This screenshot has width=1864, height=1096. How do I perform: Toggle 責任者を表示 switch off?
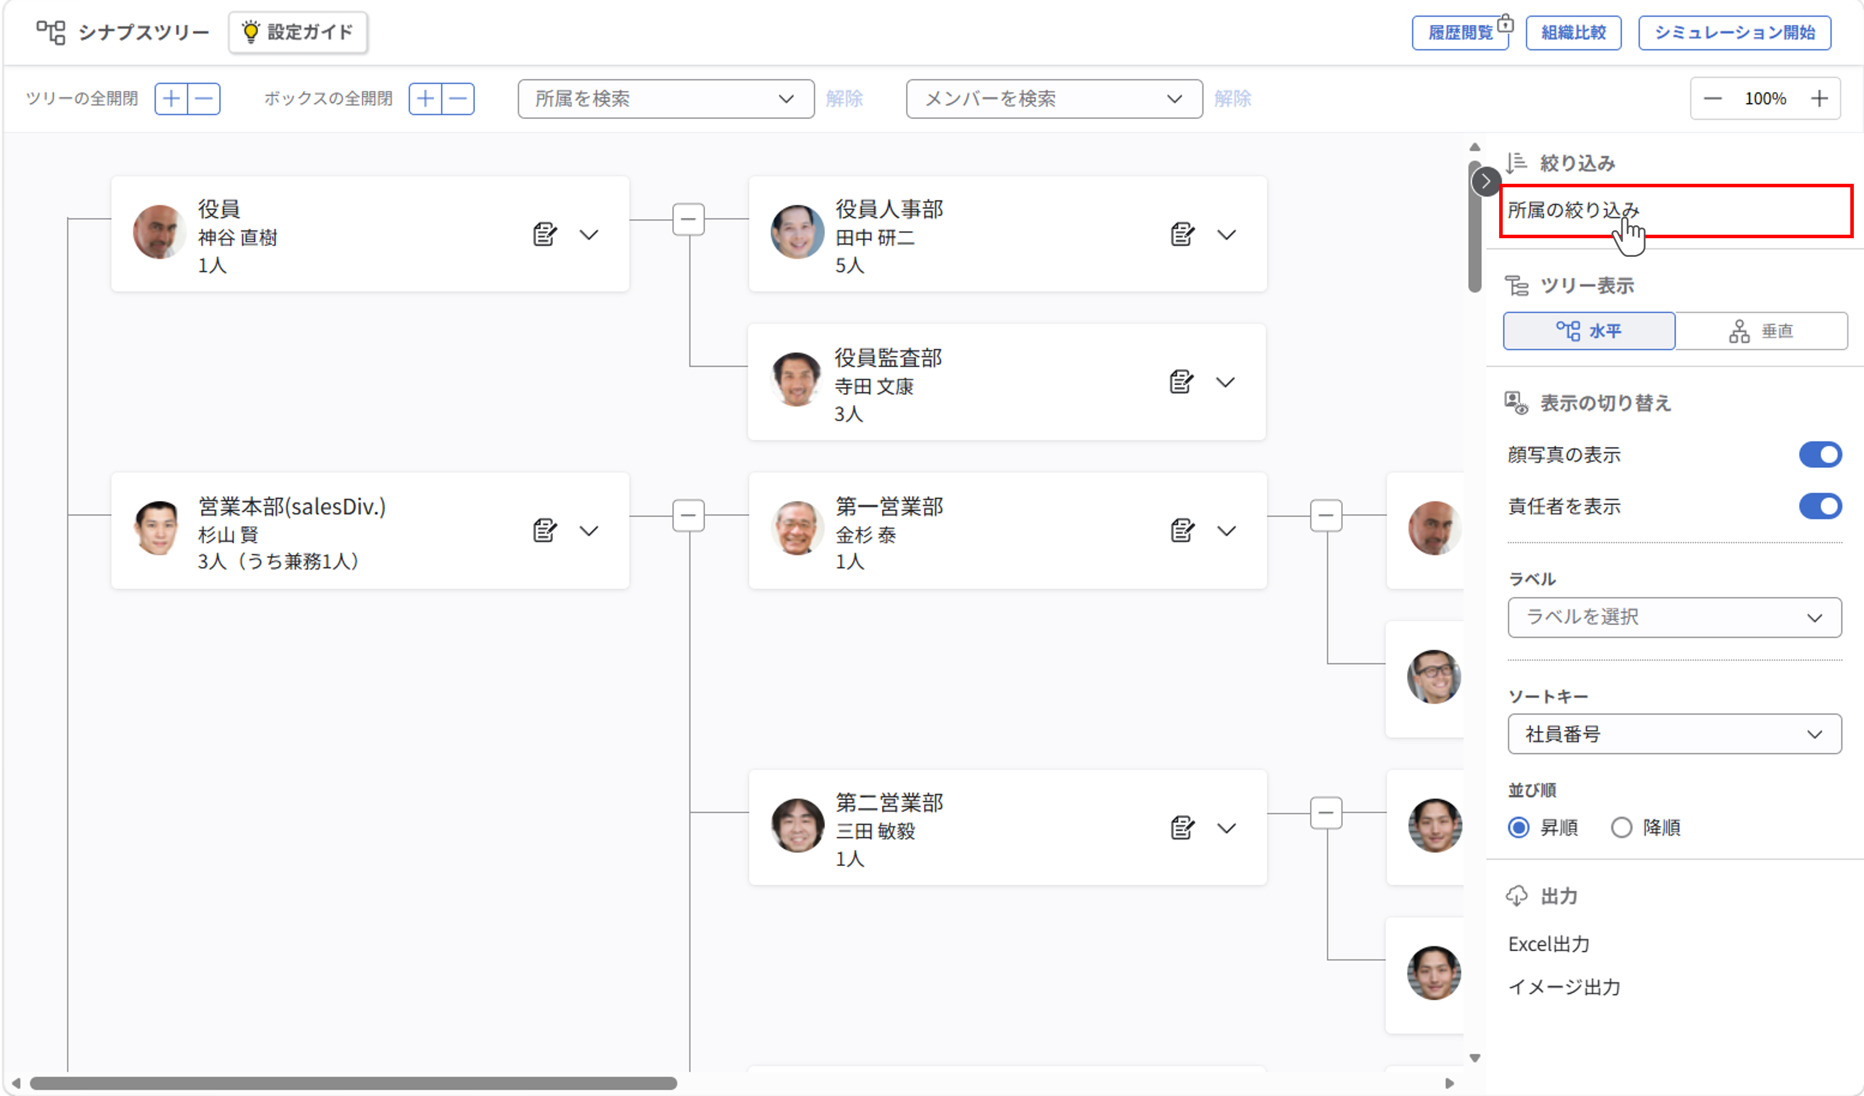click(1820, 506)
